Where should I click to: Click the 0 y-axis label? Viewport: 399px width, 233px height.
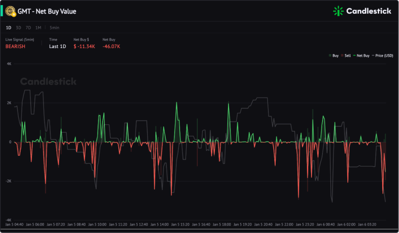[10, 142]
